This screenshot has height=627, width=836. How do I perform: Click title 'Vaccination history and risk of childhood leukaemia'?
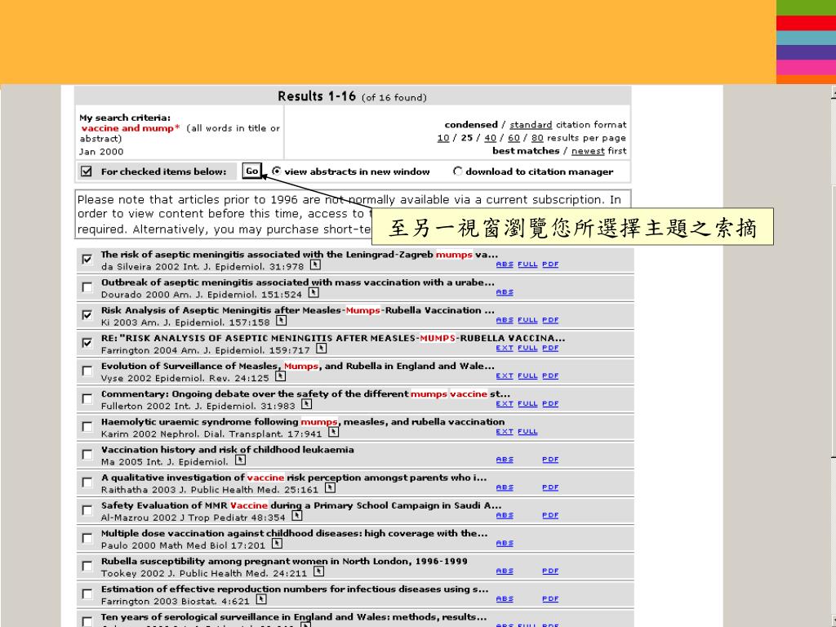pyautogui.click(x=228, y=450)
